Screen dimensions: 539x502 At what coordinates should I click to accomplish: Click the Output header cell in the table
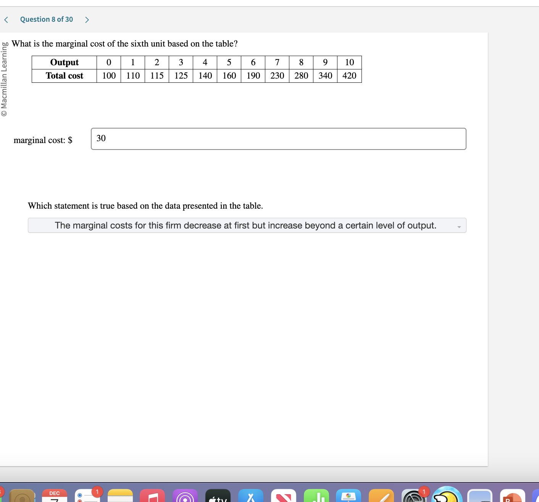[64, 62]
